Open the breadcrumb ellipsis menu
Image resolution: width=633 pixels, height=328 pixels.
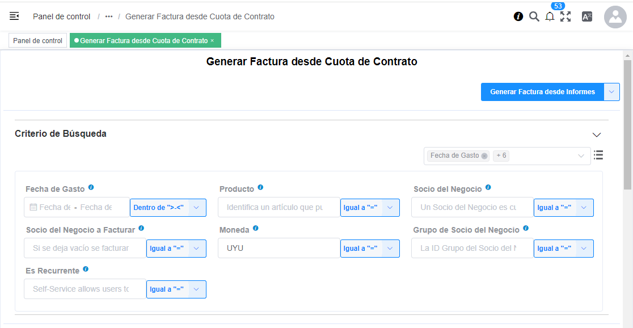[x=108, y=16]
